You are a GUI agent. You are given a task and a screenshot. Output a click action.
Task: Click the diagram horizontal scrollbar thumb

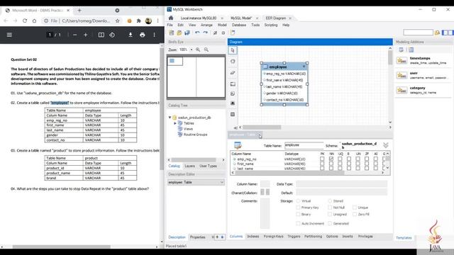click(x=262, y=127)
